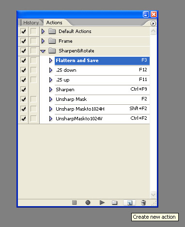Click the Sharpen&Rotate folder icon
Viewport: 185px width, 227px height.
coord(52,50)
